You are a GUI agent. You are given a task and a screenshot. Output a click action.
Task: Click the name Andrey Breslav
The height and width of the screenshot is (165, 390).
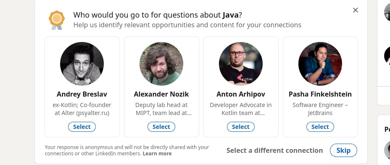click(82, 94)
